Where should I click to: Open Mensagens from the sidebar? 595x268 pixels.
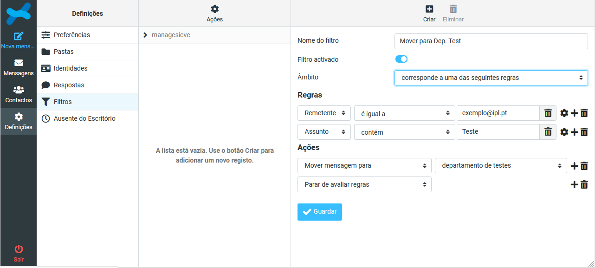(19, 68)
